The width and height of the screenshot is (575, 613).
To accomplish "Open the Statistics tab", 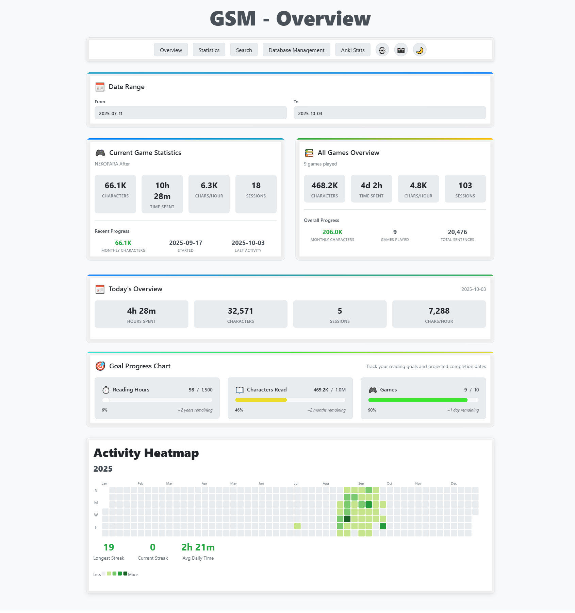I will pos(209,50).
